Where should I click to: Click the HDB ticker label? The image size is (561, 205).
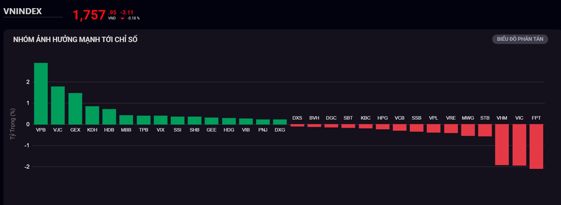pyautogui.click(x=109, y=130)
